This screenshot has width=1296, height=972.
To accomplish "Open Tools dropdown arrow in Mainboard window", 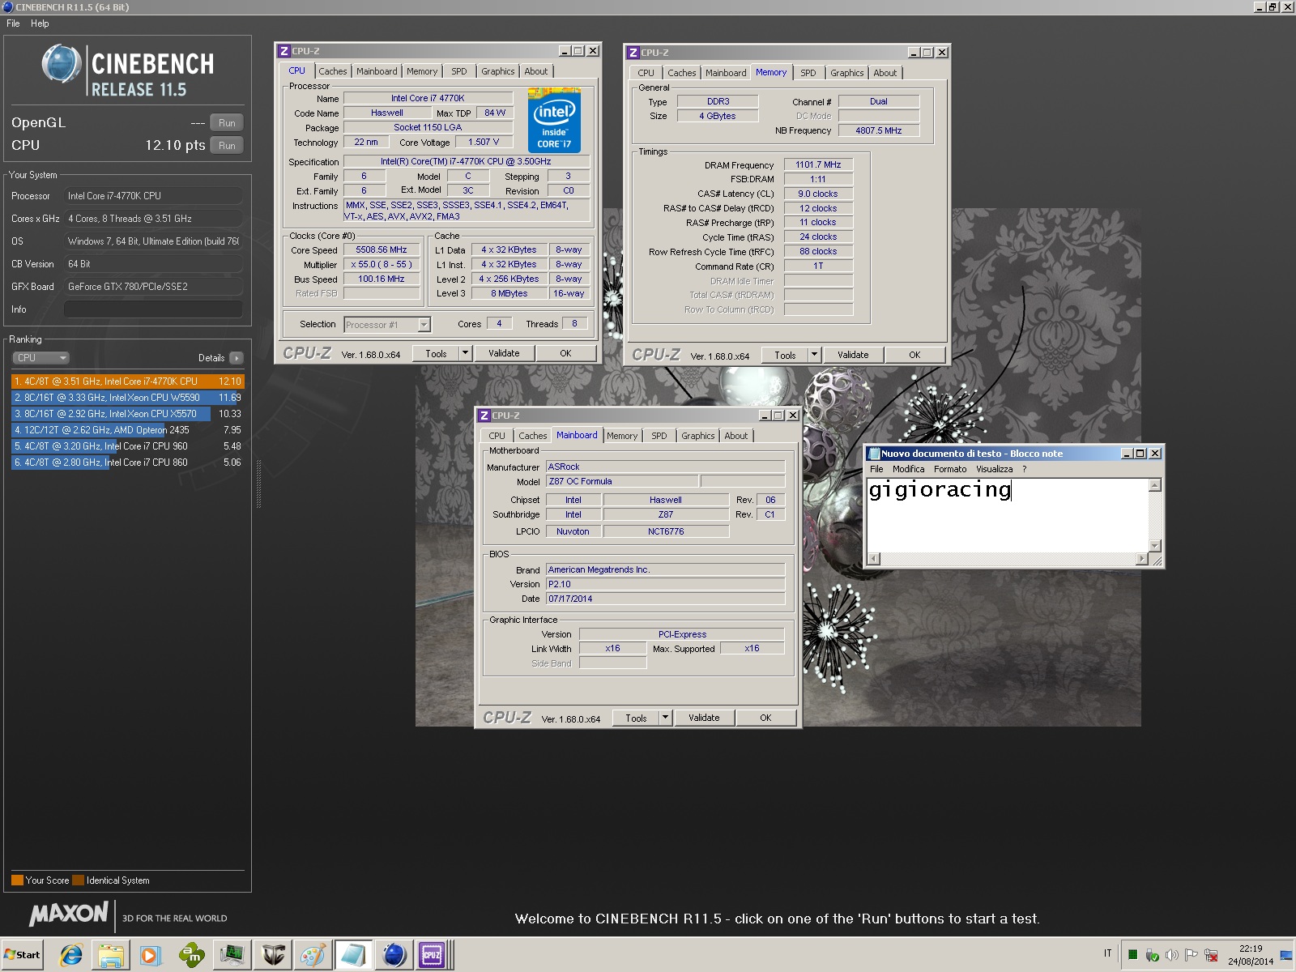I will coord(665,718).
